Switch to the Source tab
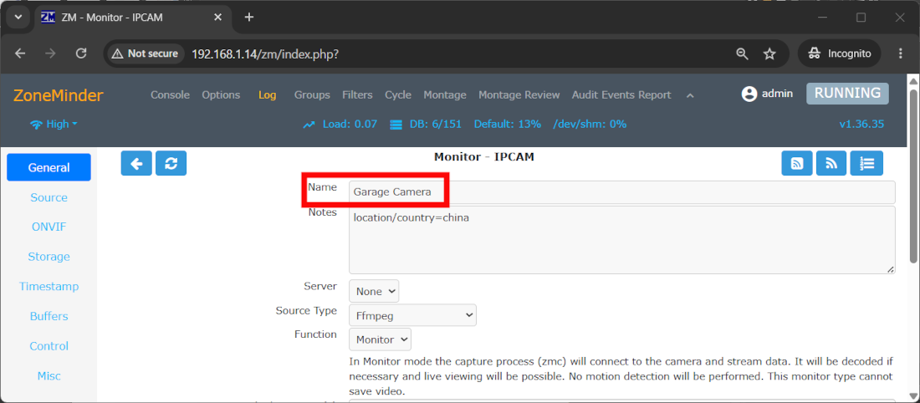The image size is (920, 403). click(x=49, y=197)
